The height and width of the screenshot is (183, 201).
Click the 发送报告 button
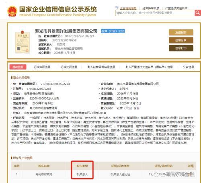click(181, 33)
